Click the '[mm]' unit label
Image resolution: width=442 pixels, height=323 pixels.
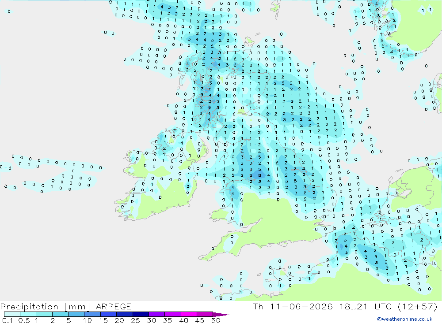[77, 306]
